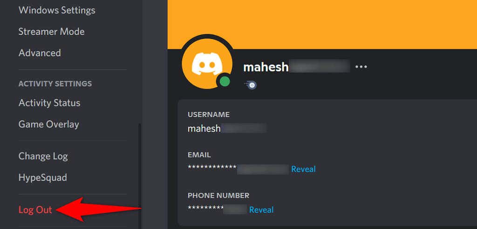
Task: Click the masked phone number value
Action: pyautogui.click(x=217, y=209)
